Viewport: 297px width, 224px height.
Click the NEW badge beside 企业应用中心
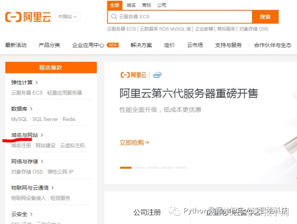coord(113,45)
